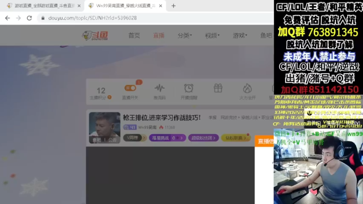363x204 pixels.
Task: Click the orange 直播信 button
Action: tap(264, 141)
